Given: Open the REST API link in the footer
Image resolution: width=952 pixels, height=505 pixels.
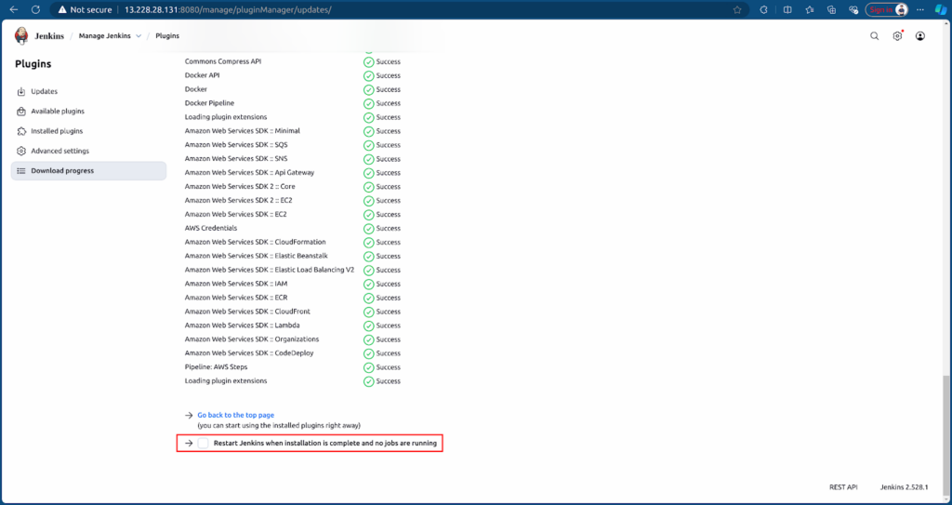Looking at the screenshot, I should (x=844, y=486).
